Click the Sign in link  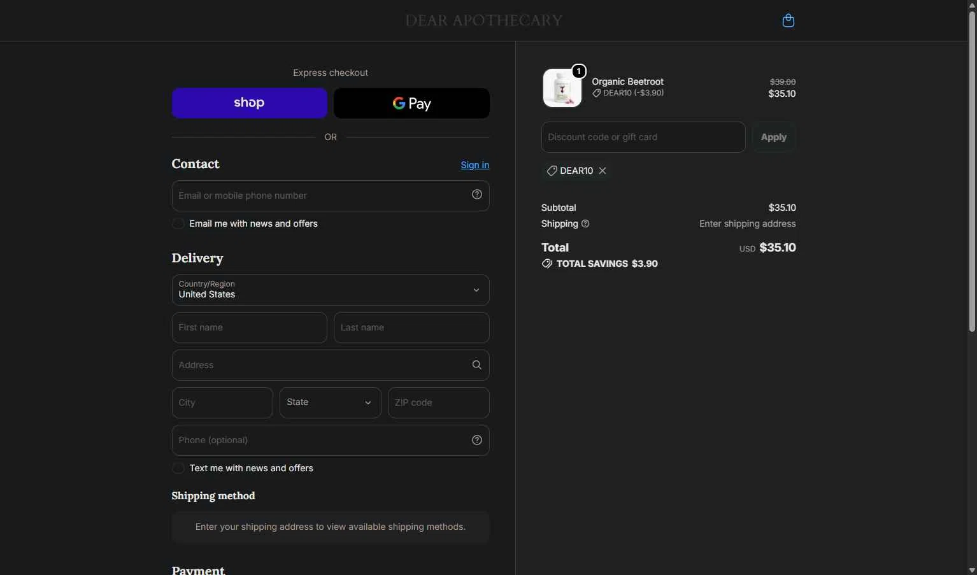pos(475,165)
